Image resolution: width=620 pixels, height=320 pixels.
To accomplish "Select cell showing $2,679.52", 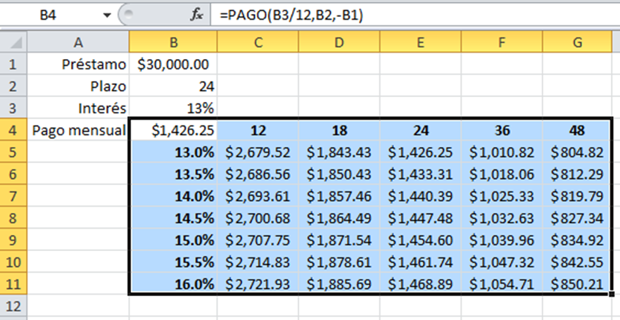I will point(258,152).
